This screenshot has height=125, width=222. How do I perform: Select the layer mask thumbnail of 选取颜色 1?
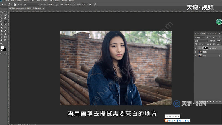pos(205,48)
